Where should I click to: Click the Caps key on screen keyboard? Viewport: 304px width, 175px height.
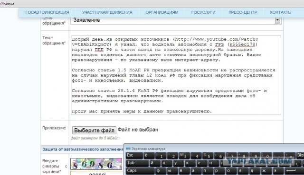point(140,171)
